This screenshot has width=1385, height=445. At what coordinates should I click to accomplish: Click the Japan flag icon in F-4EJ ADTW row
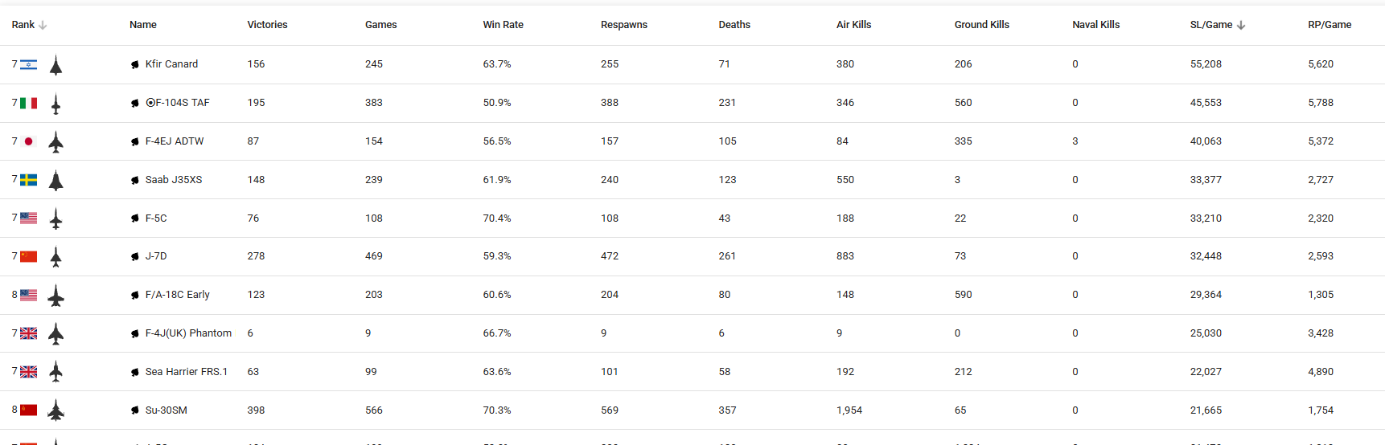(x=29, y=141)
